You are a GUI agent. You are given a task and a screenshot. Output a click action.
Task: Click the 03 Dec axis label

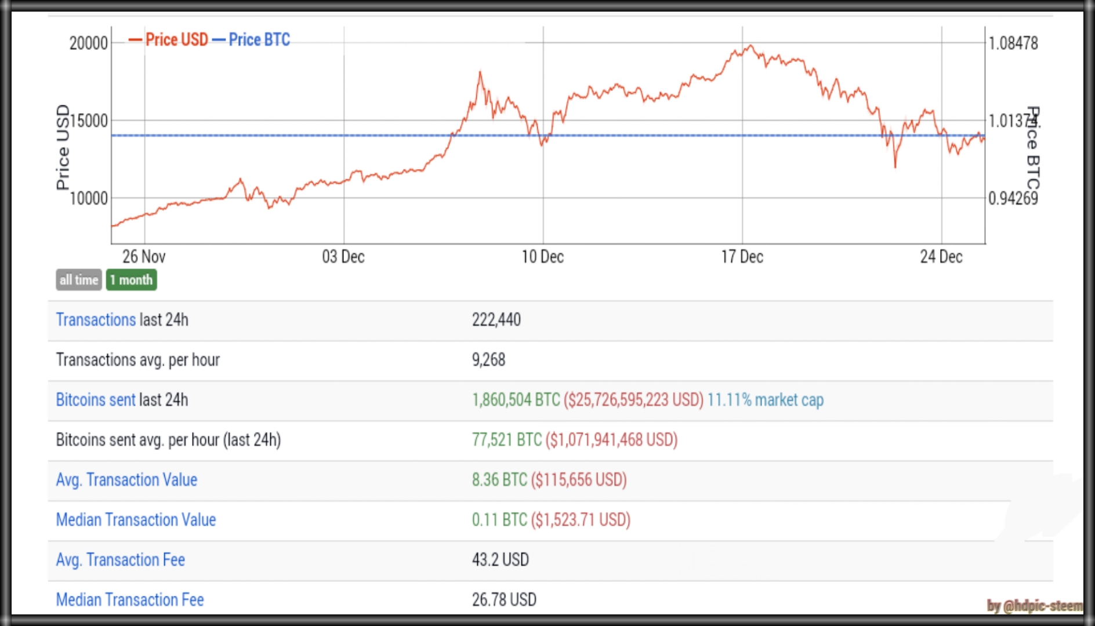coord(343,257)
